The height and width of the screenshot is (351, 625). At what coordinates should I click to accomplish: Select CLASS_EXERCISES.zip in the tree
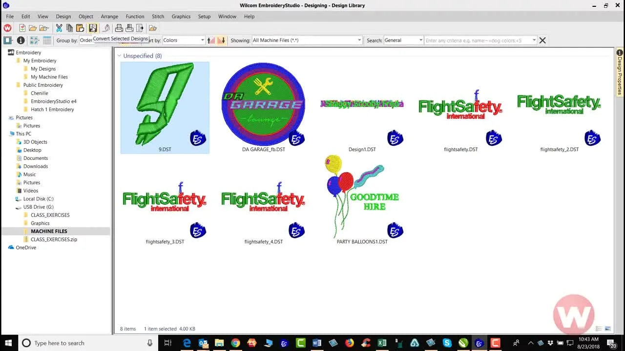(x=54, y=239)
